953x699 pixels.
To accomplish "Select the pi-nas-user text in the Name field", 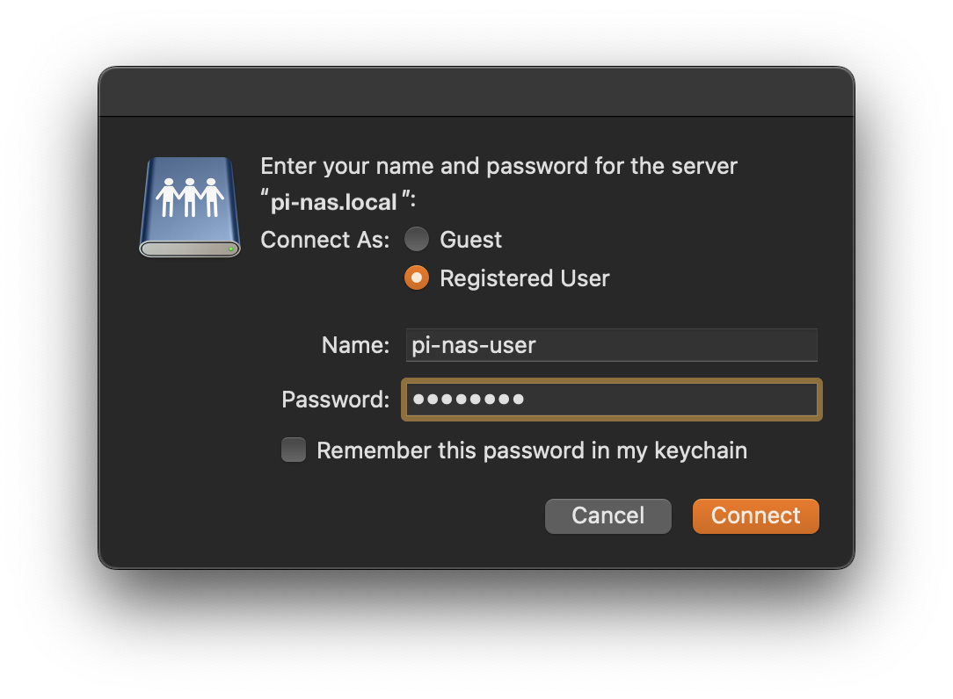I will click(472, 345).
